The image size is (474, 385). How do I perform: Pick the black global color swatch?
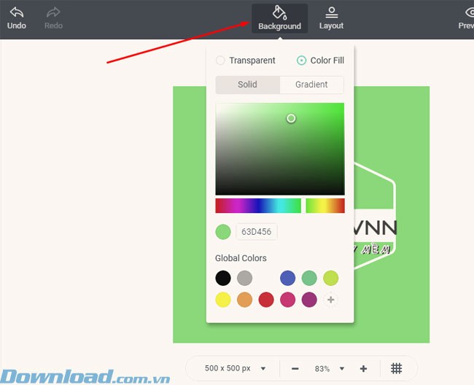223,278
